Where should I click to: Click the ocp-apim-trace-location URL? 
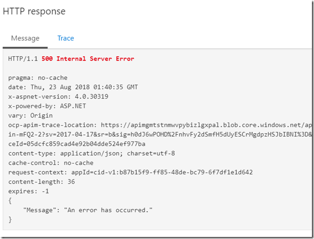(x=206, y=125)
